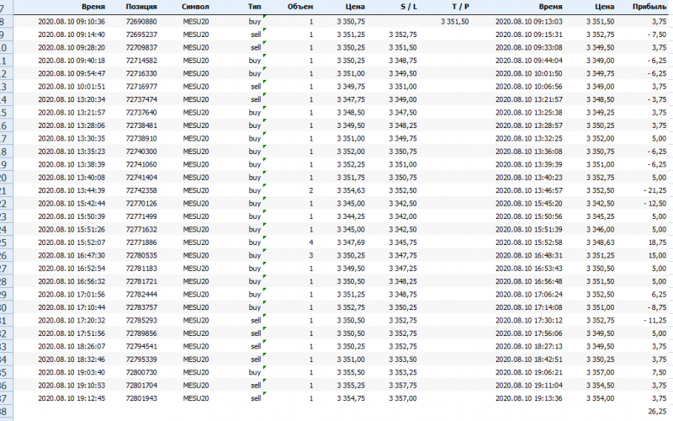Select position cell 72795339
The width and height of the screenshot is (673, 421).
(141, 360)
